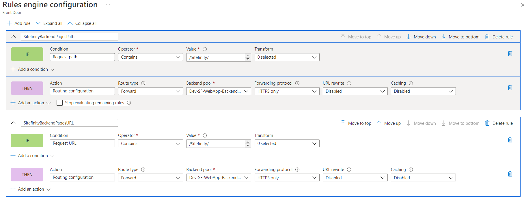The width and height of the screenshot is (524, 199).
Task: Collapse the SitefinityBackendPagesPath rule
Action: 13,37
